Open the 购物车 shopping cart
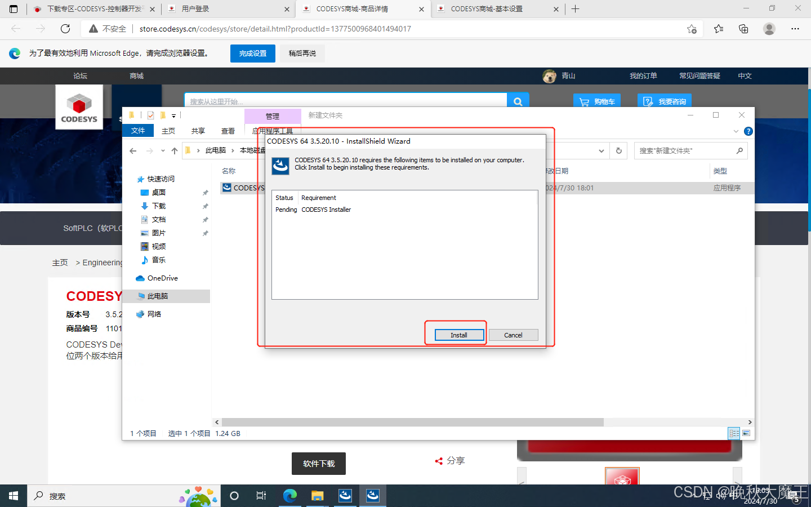Image resolution: width=811 pixels, height=507 pixels. [597, 101]
